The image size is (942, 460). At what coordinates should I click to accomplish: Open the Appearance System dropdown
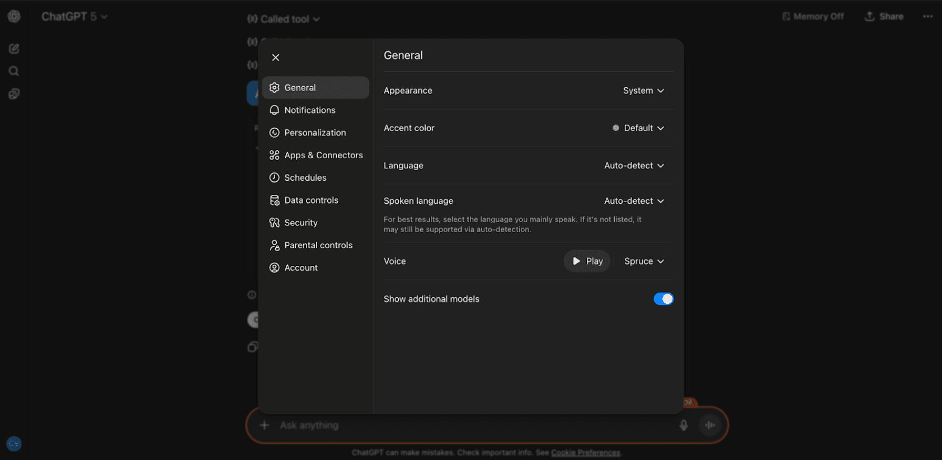(x=643, y=91)
